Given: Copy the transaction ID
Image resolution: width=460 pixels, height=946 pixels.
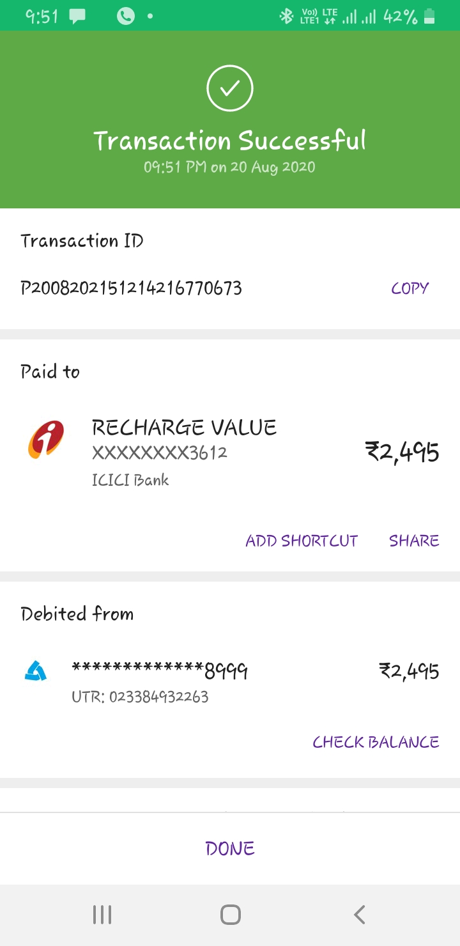Looking at the screenshot, I should 410,288.
